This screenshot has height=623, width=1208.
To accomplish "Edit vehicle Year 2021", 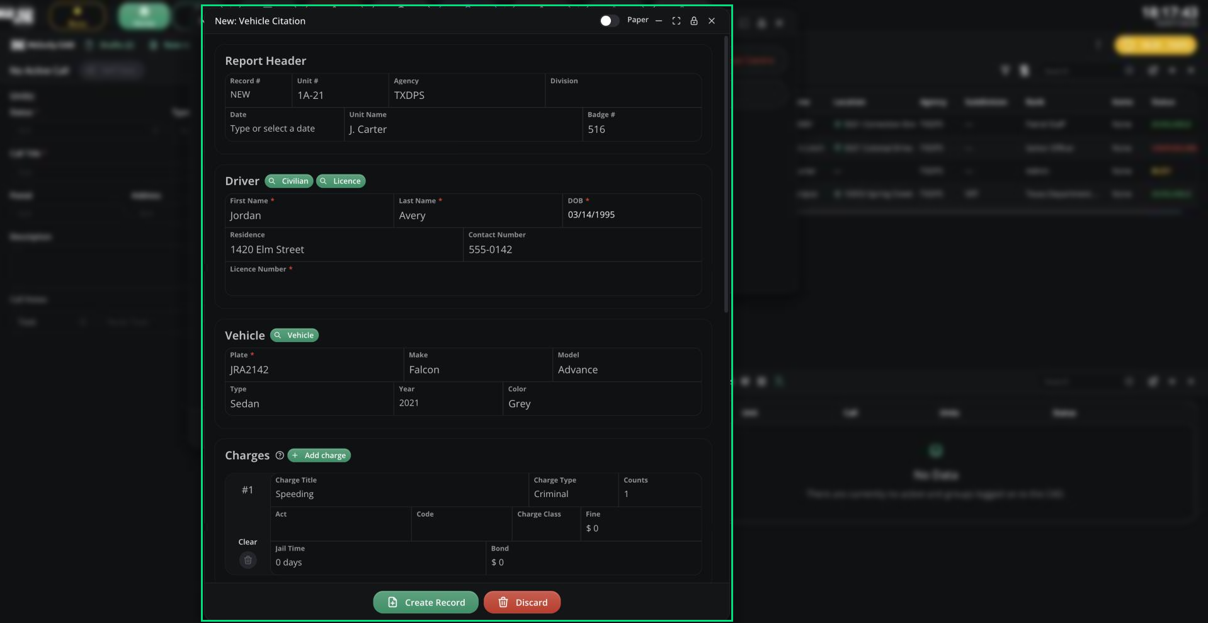I will [x=448, y=399].
